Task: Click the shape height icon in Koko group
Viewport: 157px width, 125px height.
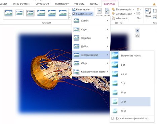Action: point(154,11)
